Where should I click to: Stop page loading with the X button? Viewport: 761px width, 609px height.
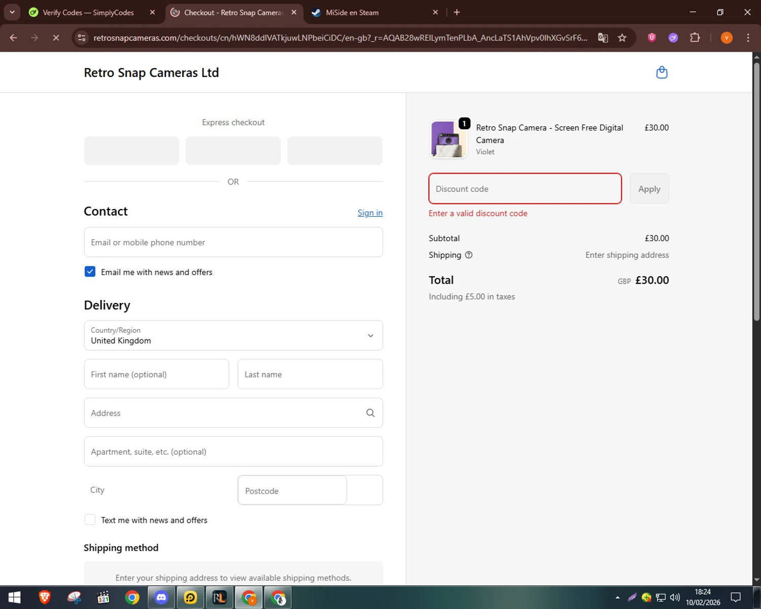[x=56, y=38]
